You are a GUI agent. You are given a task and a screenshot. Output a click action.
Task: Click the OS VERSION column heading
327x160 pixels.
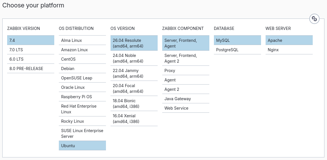pos(123,28)
